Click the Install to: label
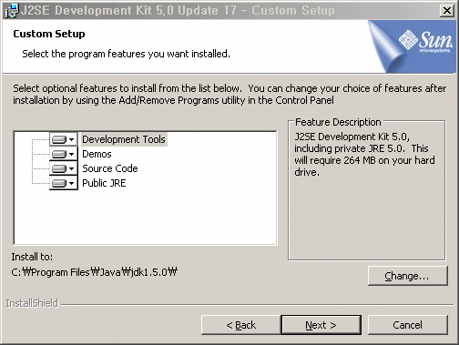 coord(32,257)
